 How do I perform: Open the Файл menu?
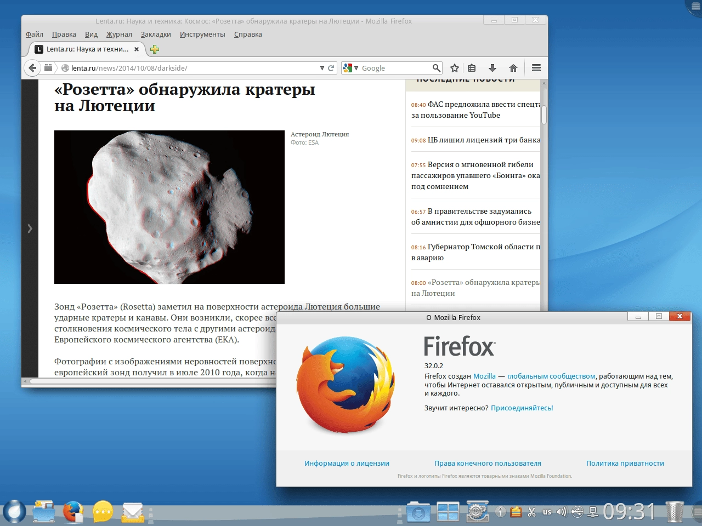[34, 34]
